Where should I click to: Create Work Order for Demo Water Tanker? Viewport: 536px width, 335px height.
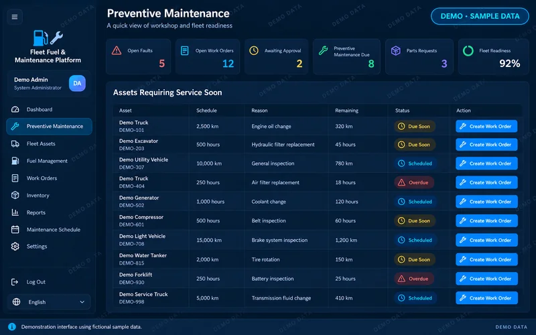click(x=486, y=259)
